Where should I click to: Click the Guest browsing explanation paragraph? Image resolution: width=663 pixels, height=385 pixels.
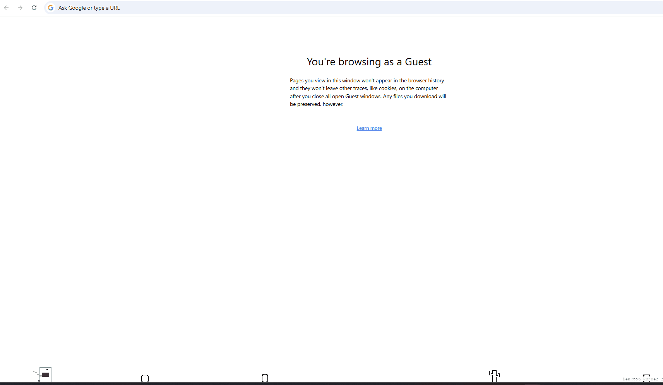coord(368,92)
